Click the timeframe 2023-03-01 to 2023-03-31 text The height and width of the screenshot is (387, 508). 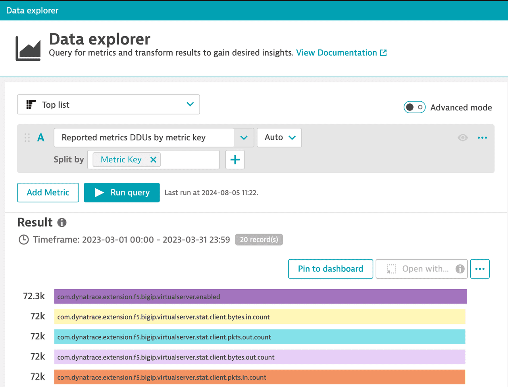coord(131,240)
